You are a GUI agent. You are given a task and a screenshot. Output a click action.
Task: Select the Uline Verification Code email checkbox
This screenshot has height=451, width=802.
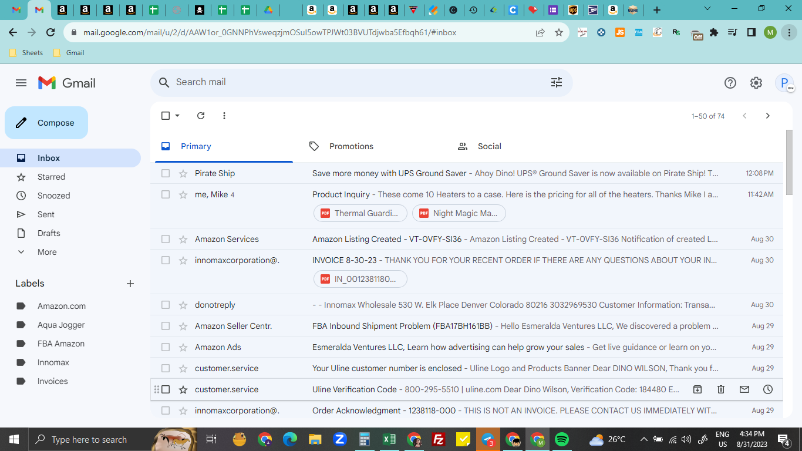click(x=166, y=389)
